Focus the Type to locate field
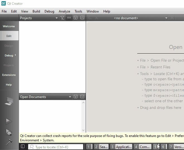The width and height of the screenshot is (184, 150). [x=56, y=147]
